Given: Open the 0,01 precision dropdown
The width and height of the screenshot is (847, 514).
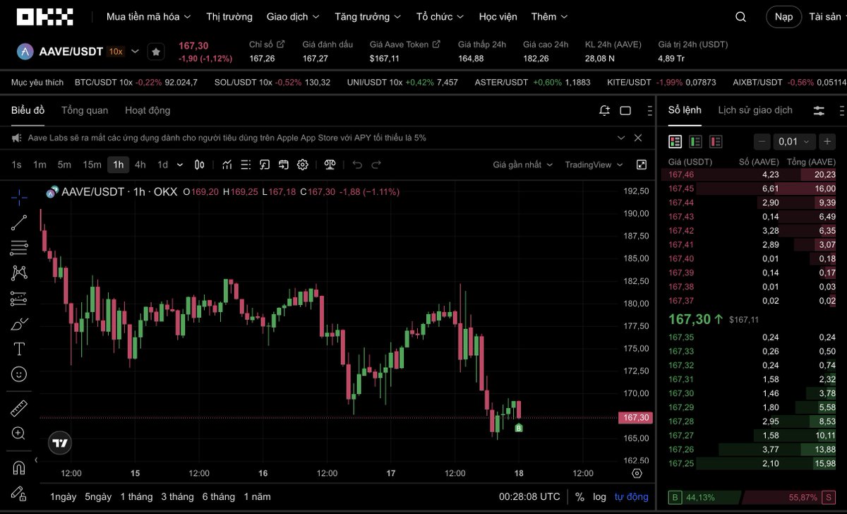Looking at the screenshot, I should click(x=795, y=141).
